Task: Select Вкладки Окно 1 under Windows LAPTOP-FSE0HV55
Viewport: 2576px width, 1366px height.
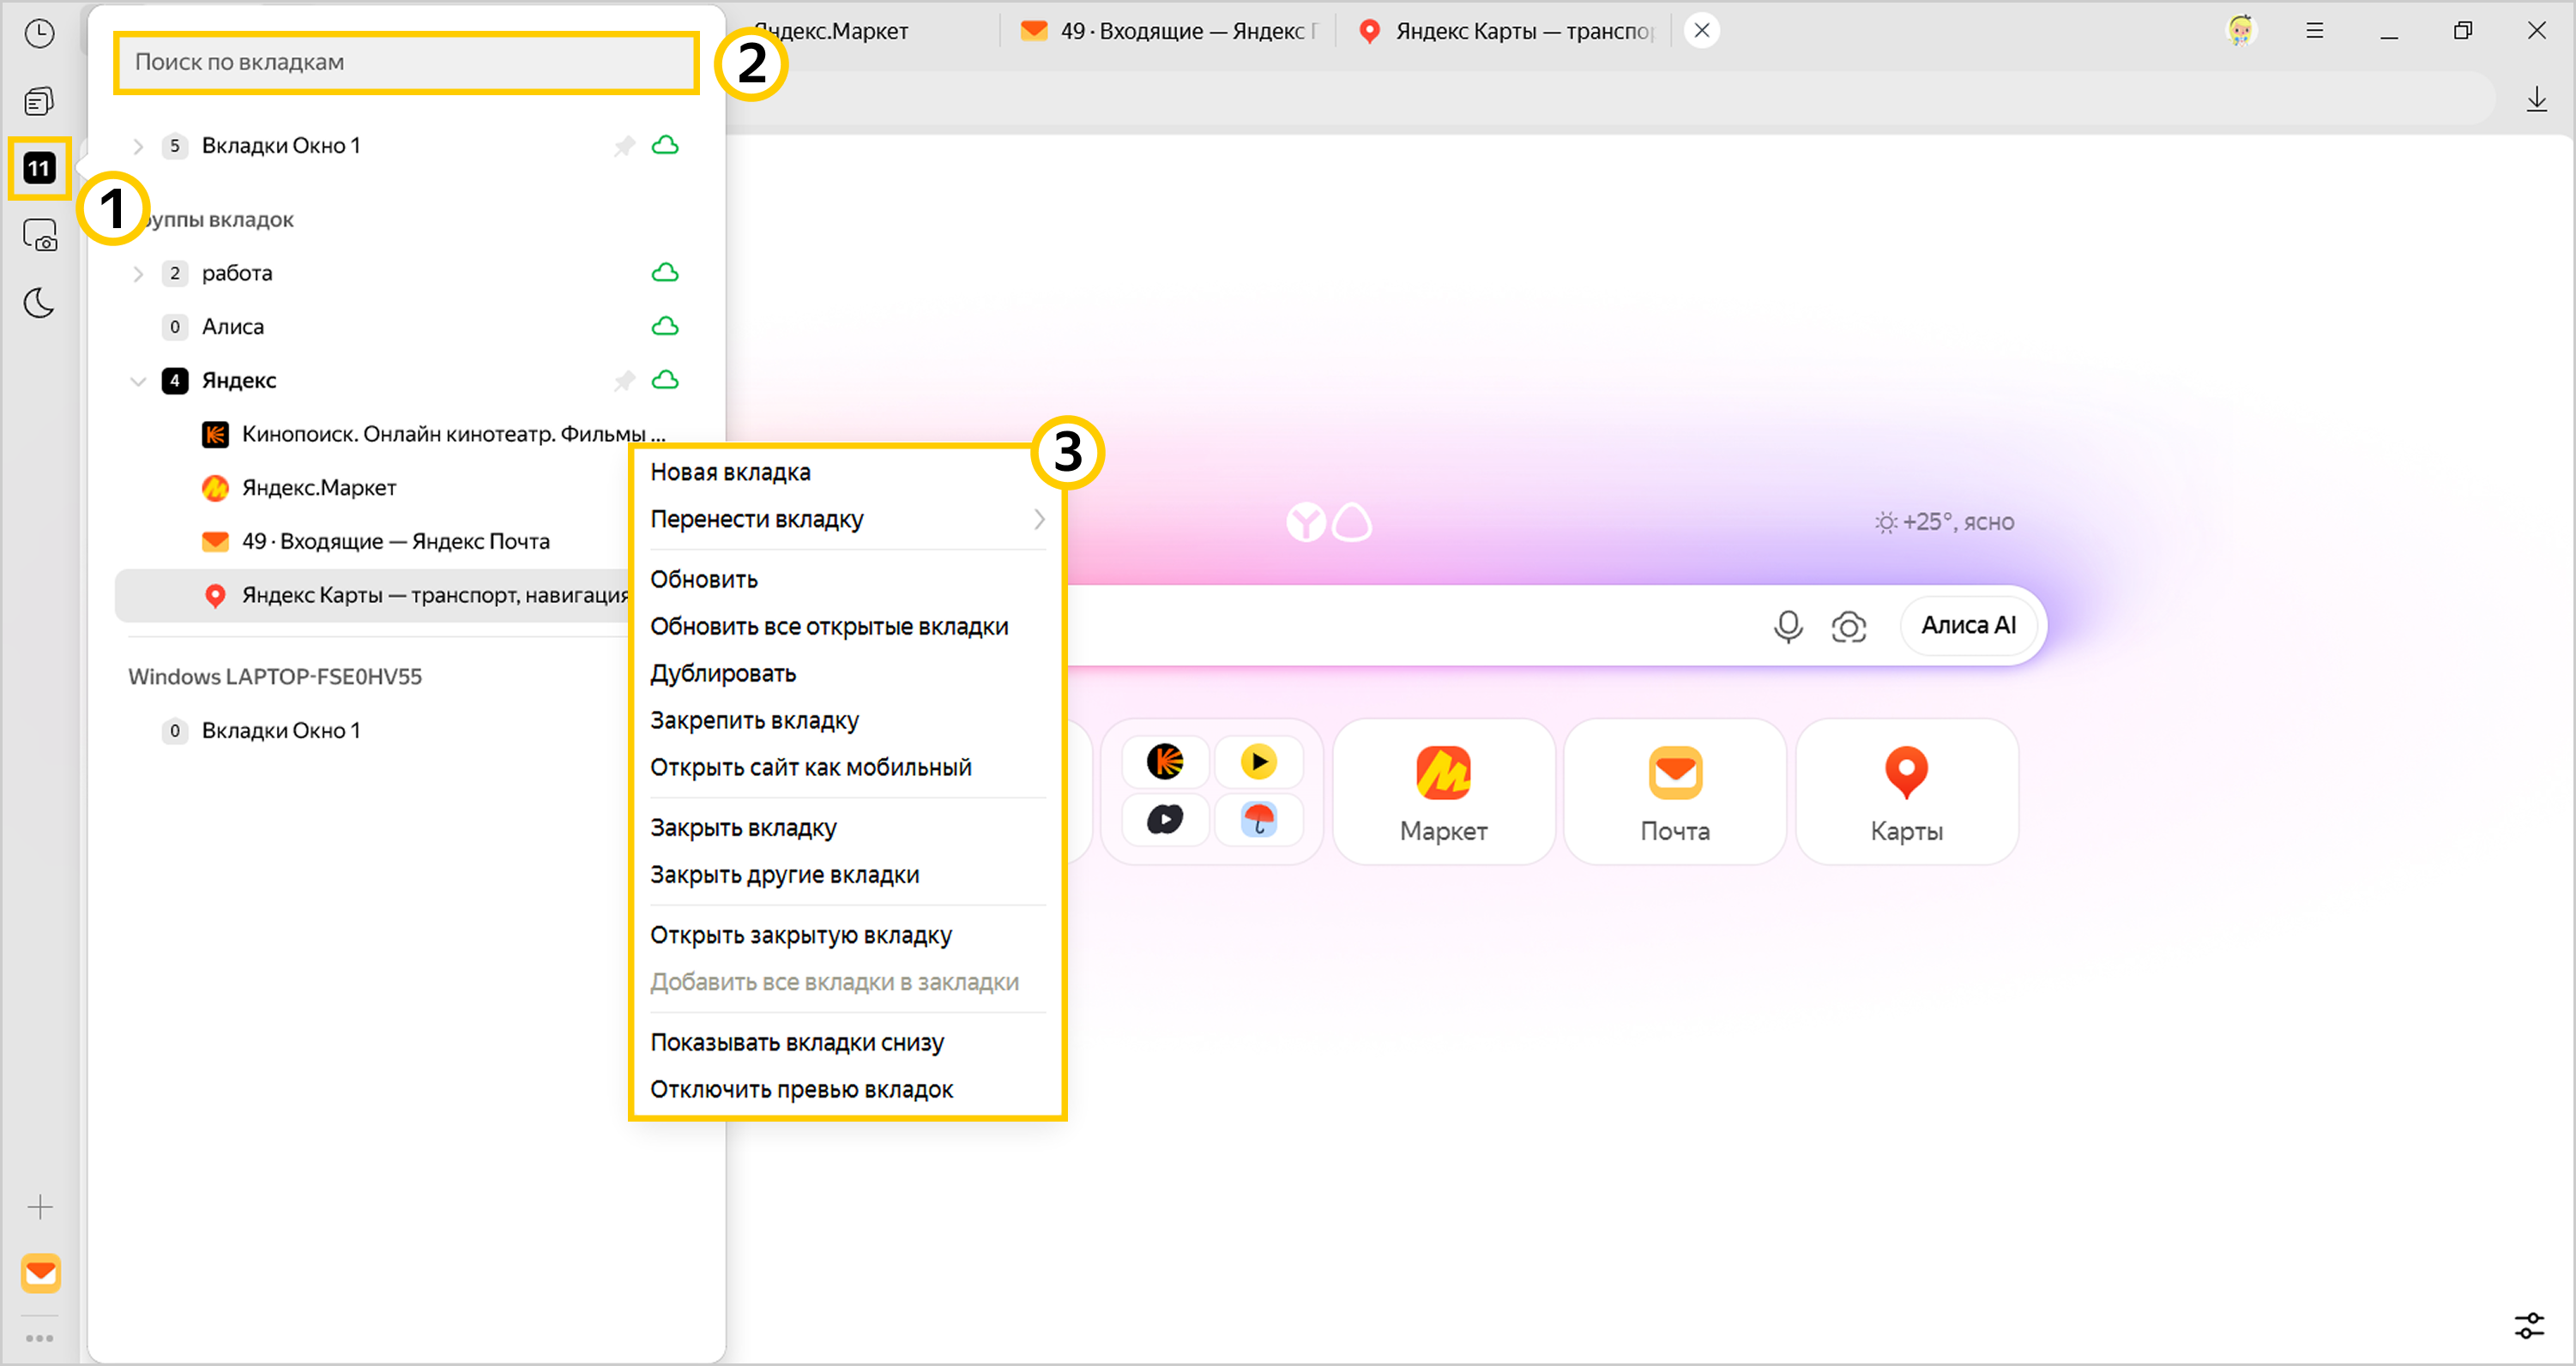Action: [x=370, y=731]
